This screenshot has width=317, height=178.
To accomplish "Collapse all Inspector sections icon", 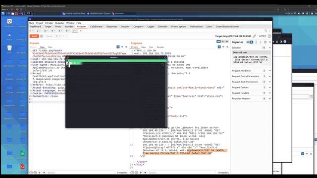I will (261, 42).
